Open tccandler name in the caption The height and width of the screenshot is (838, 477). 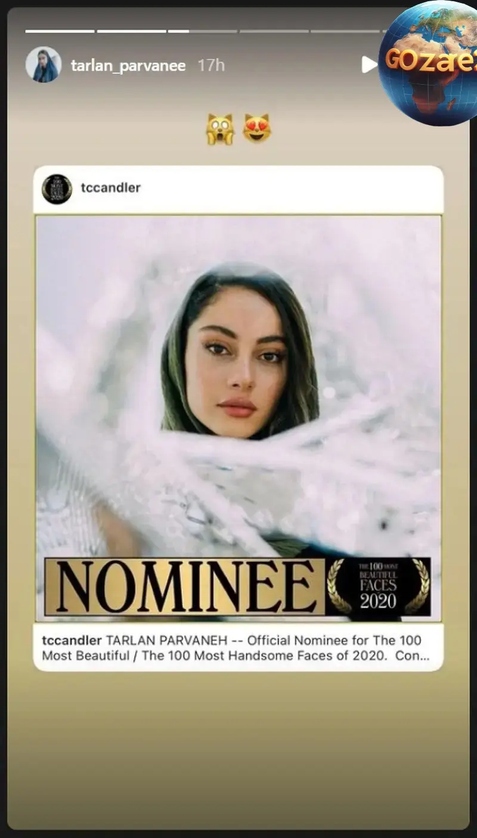coord(72,640)
